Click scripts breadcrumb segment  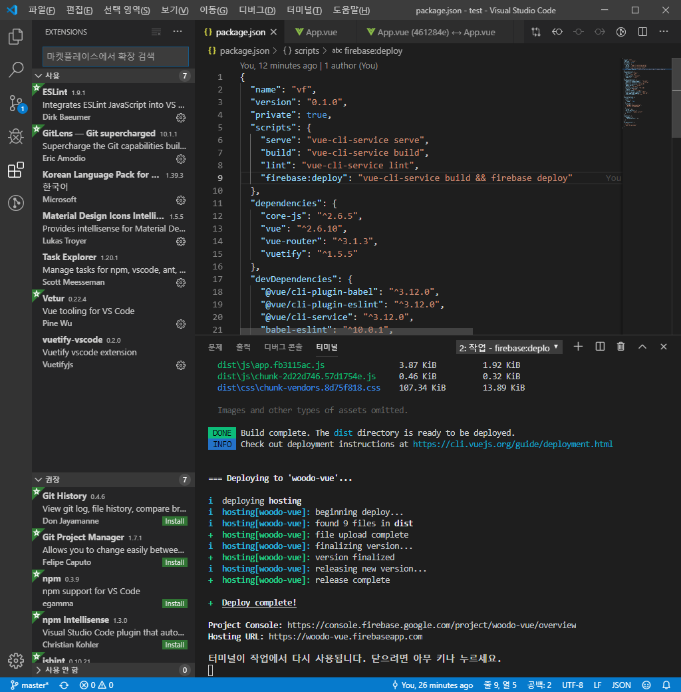pyautogui.click(x=301, y=51)
